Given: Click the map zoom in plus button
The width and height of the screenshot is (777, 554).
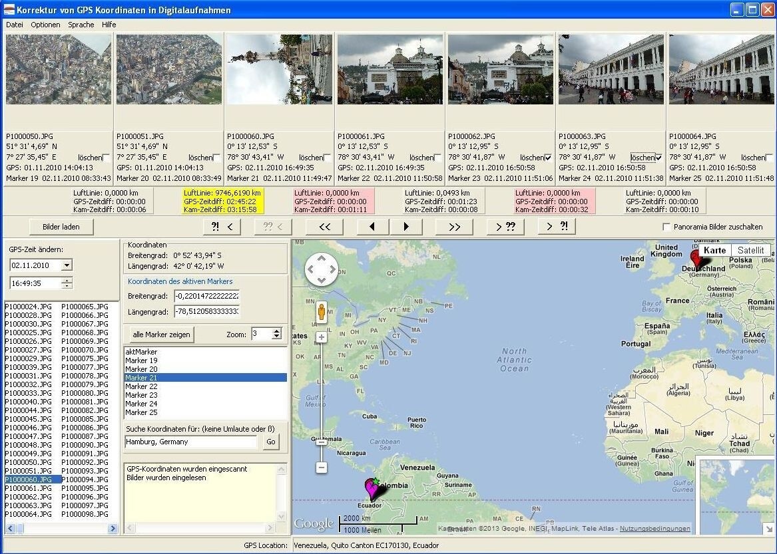Looking at the screenshot, I should pyautogui.click(x=321, y=337).
